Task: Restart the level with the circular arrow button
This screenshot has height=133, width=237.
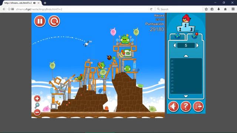Action: (x=54, y=21)
